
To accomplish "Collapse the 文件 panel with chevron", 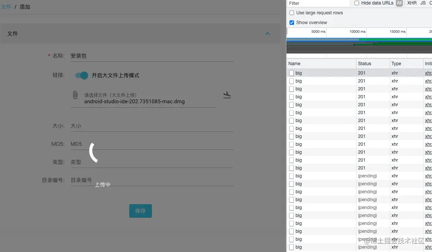I will click(x=268, y=34).
